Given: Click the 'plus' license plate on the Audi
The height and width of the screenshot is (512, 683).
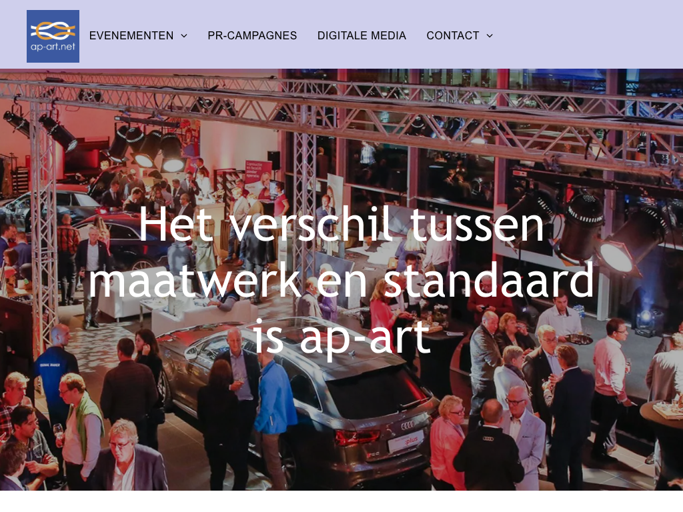Looking at the screenshot, I should click(x=406, y=442).
